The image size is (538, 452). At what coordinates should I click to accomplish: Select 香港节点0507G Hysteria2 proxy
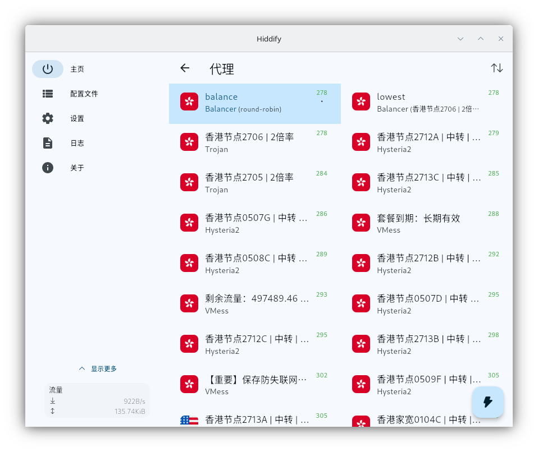(x=254, y=223)
